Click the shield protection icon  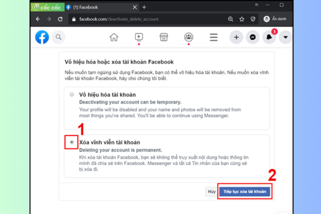(x=253, y=19)
